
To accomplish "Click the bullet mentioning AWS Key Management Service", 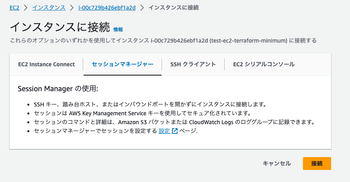I will 143,113.
